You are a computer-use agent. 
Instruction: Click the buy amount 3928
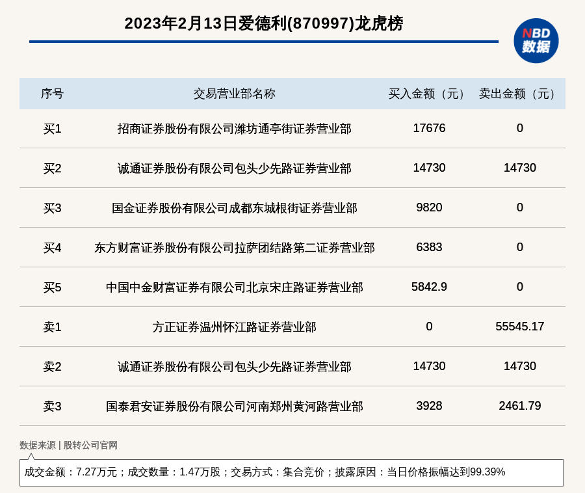coord(429,406)
